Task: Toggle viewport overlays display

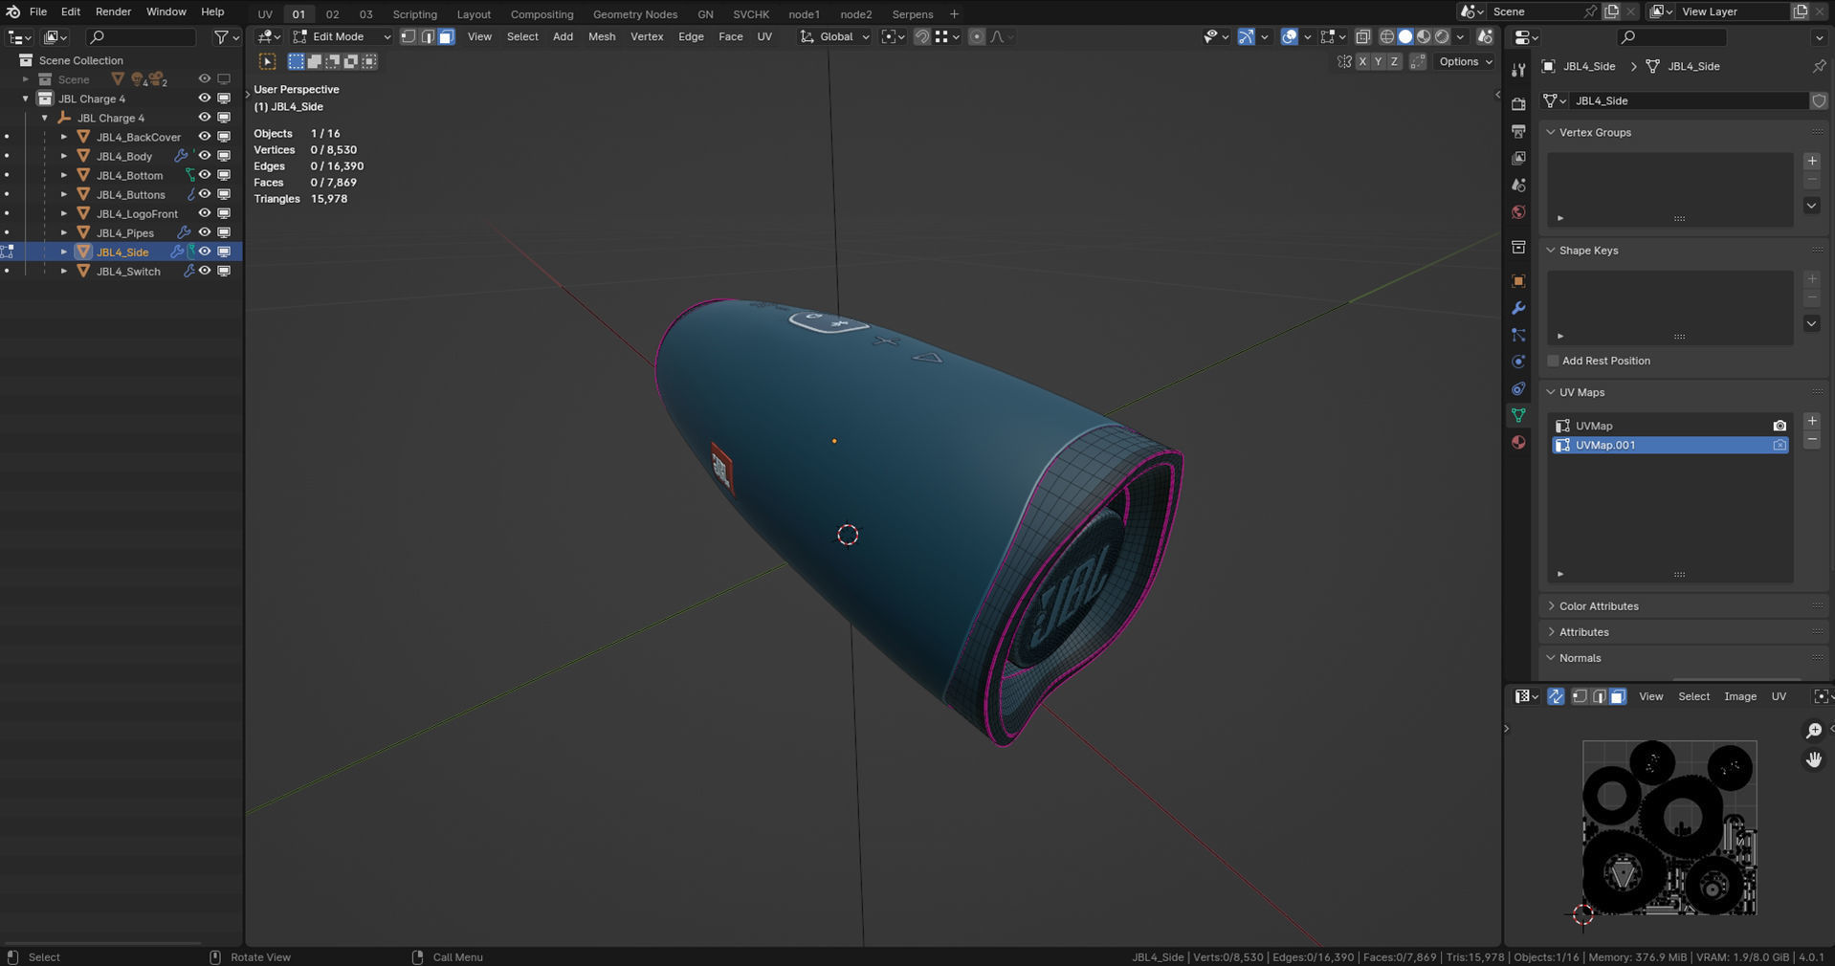Action: tap(1290, 36)
